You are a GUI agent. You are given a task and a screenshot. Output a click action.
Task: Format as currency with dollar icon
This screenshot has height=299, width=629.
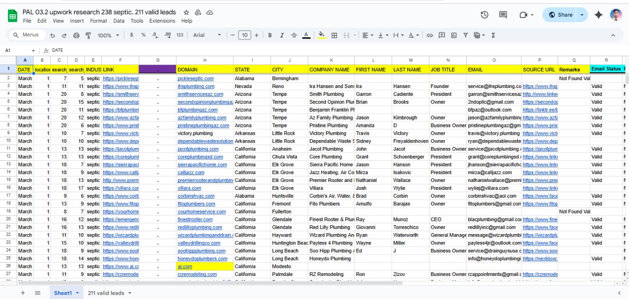pyautogui.click(x=131, y=35)
